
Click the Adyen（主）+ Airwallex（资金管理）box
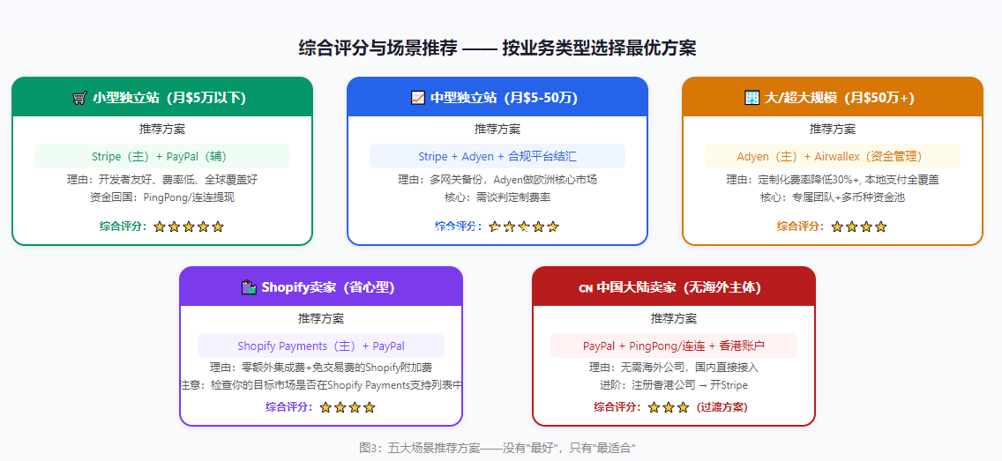click(x=833, y=156)
